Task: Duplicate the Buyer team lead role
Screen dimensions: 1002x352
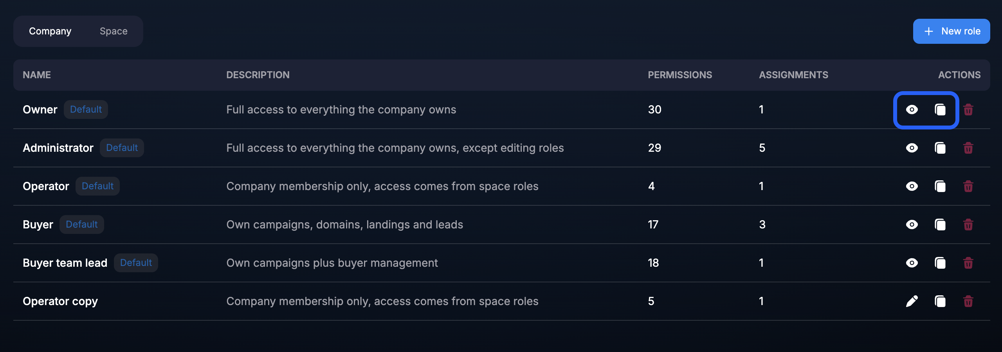Action: pyautogui.click(x=940, y=263)
